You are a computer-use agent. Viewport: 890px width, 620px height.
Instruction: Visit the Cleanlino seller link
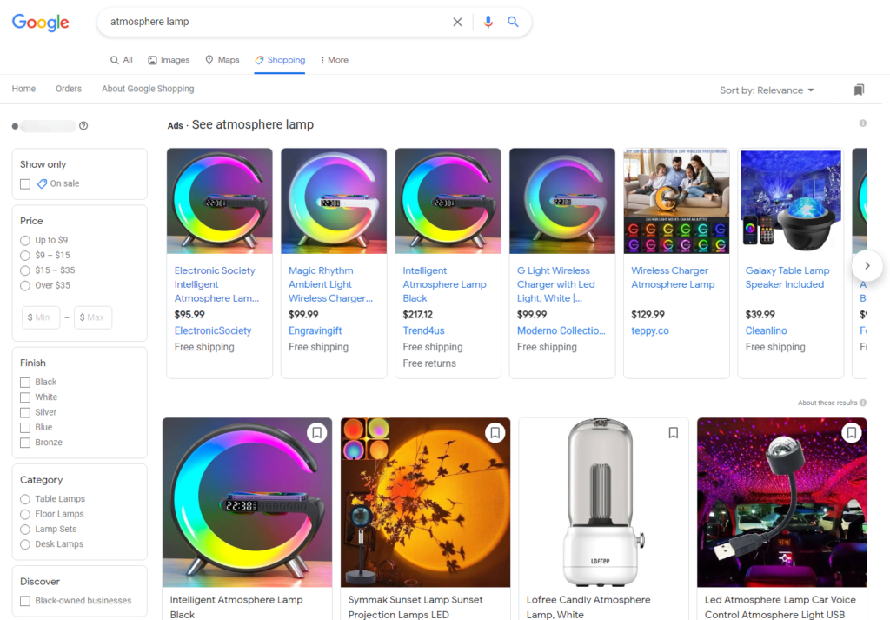(767, 330)
